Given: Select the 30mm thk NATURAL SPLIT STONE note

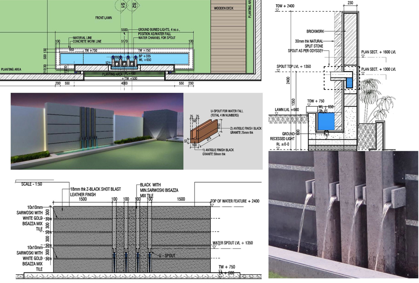Looking at the screenshot, I should (309, 44).
